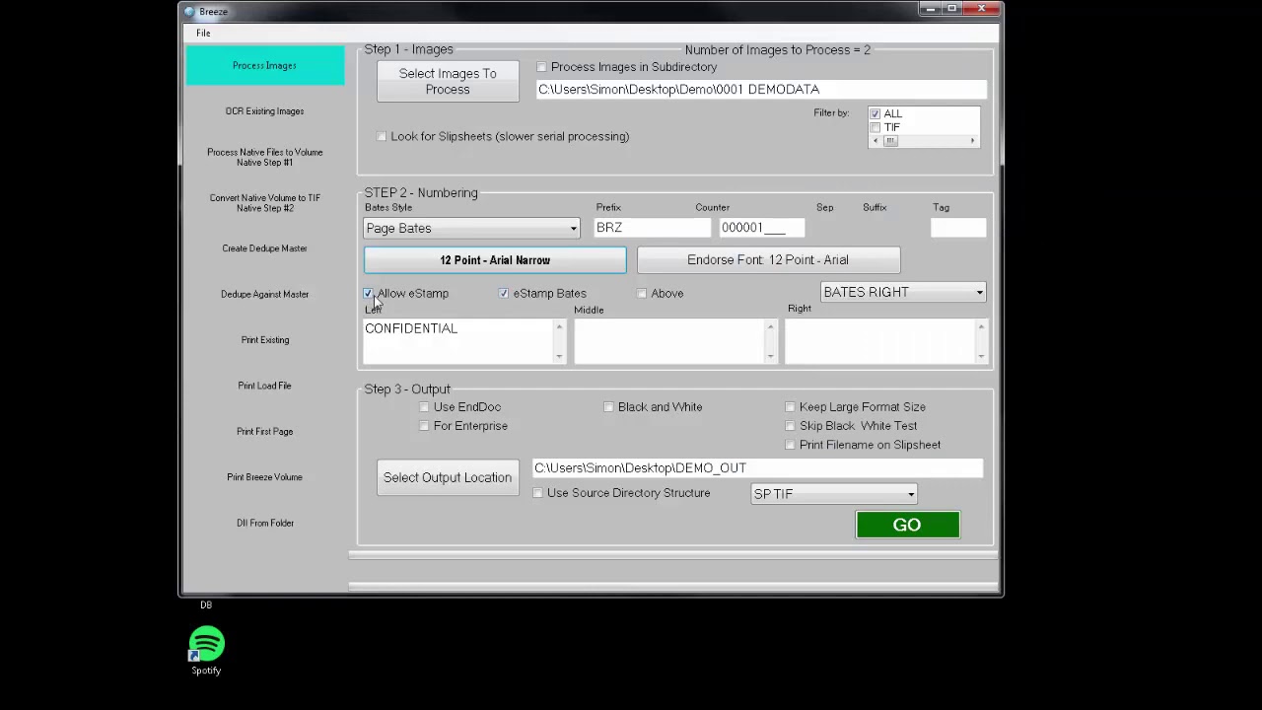
Task: Open Convert Native Volume to TIF
Action: 265,202
